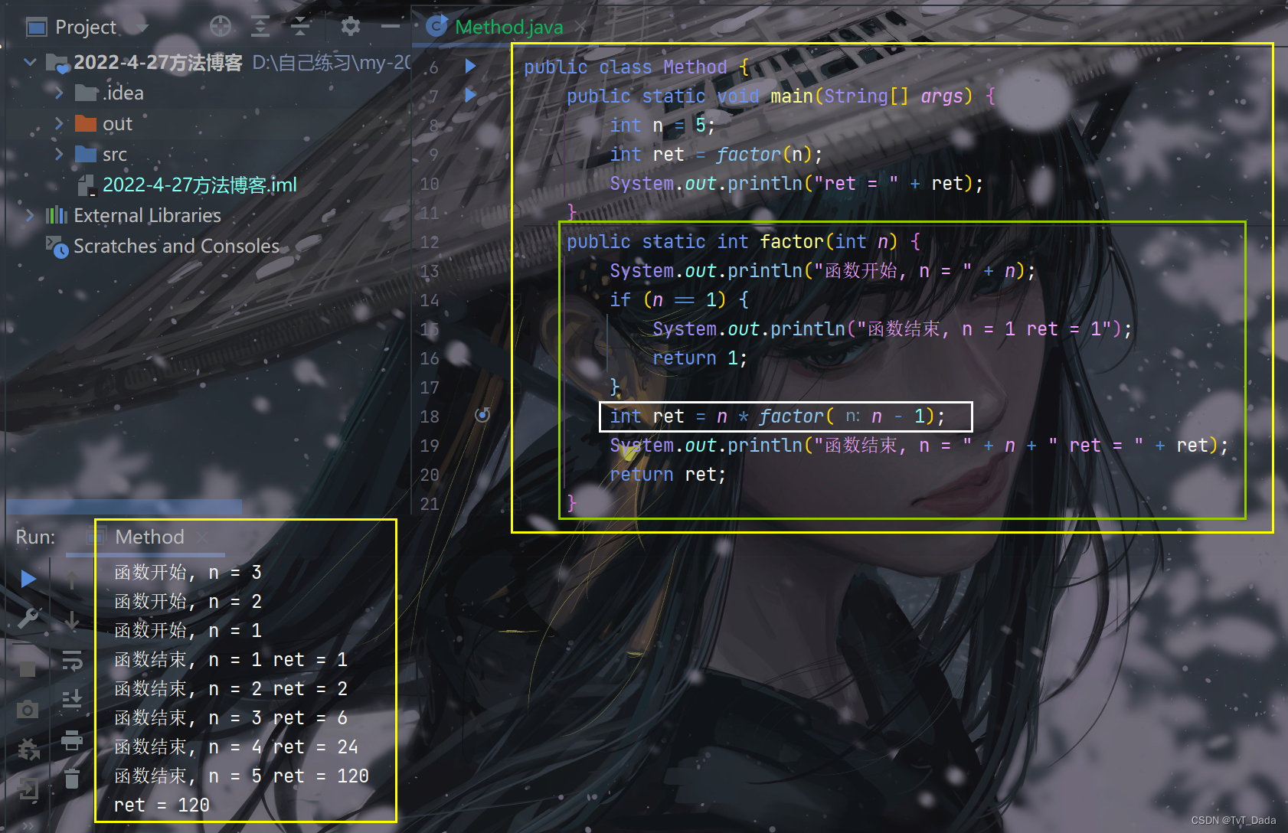Click 'factor(n)' call on line 9
This screenshot has width=1288, height=833.
click(763, 155)
